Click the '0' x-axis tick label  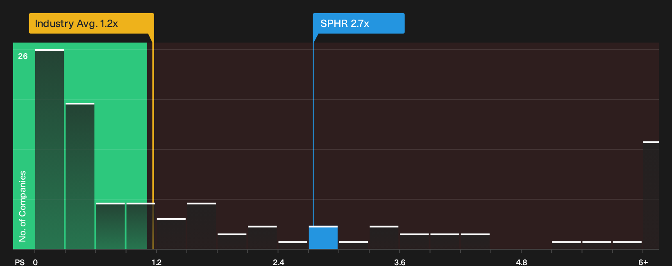point(35,262)
